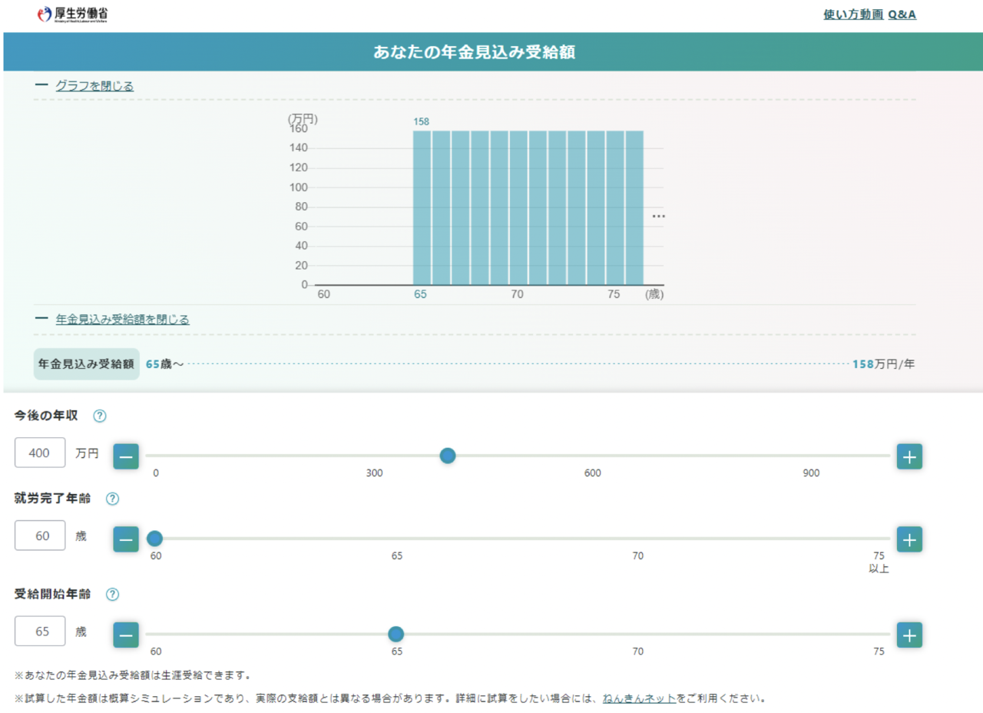Collapse the graph via グラフを閉じる
983x713 pixels.
tap(94, 86)
